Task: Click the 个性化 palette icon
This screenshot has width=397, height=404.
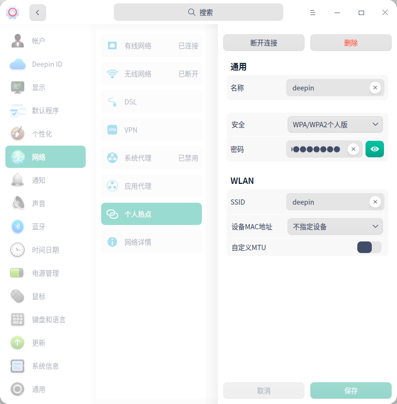Action: 17,134
